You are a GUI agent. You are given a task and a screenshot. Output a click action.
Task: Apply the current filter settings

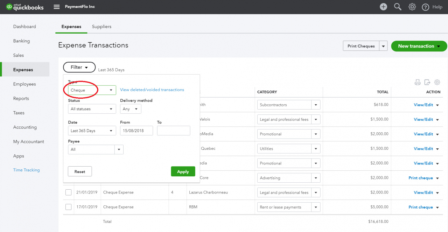[x=183, y=171]
